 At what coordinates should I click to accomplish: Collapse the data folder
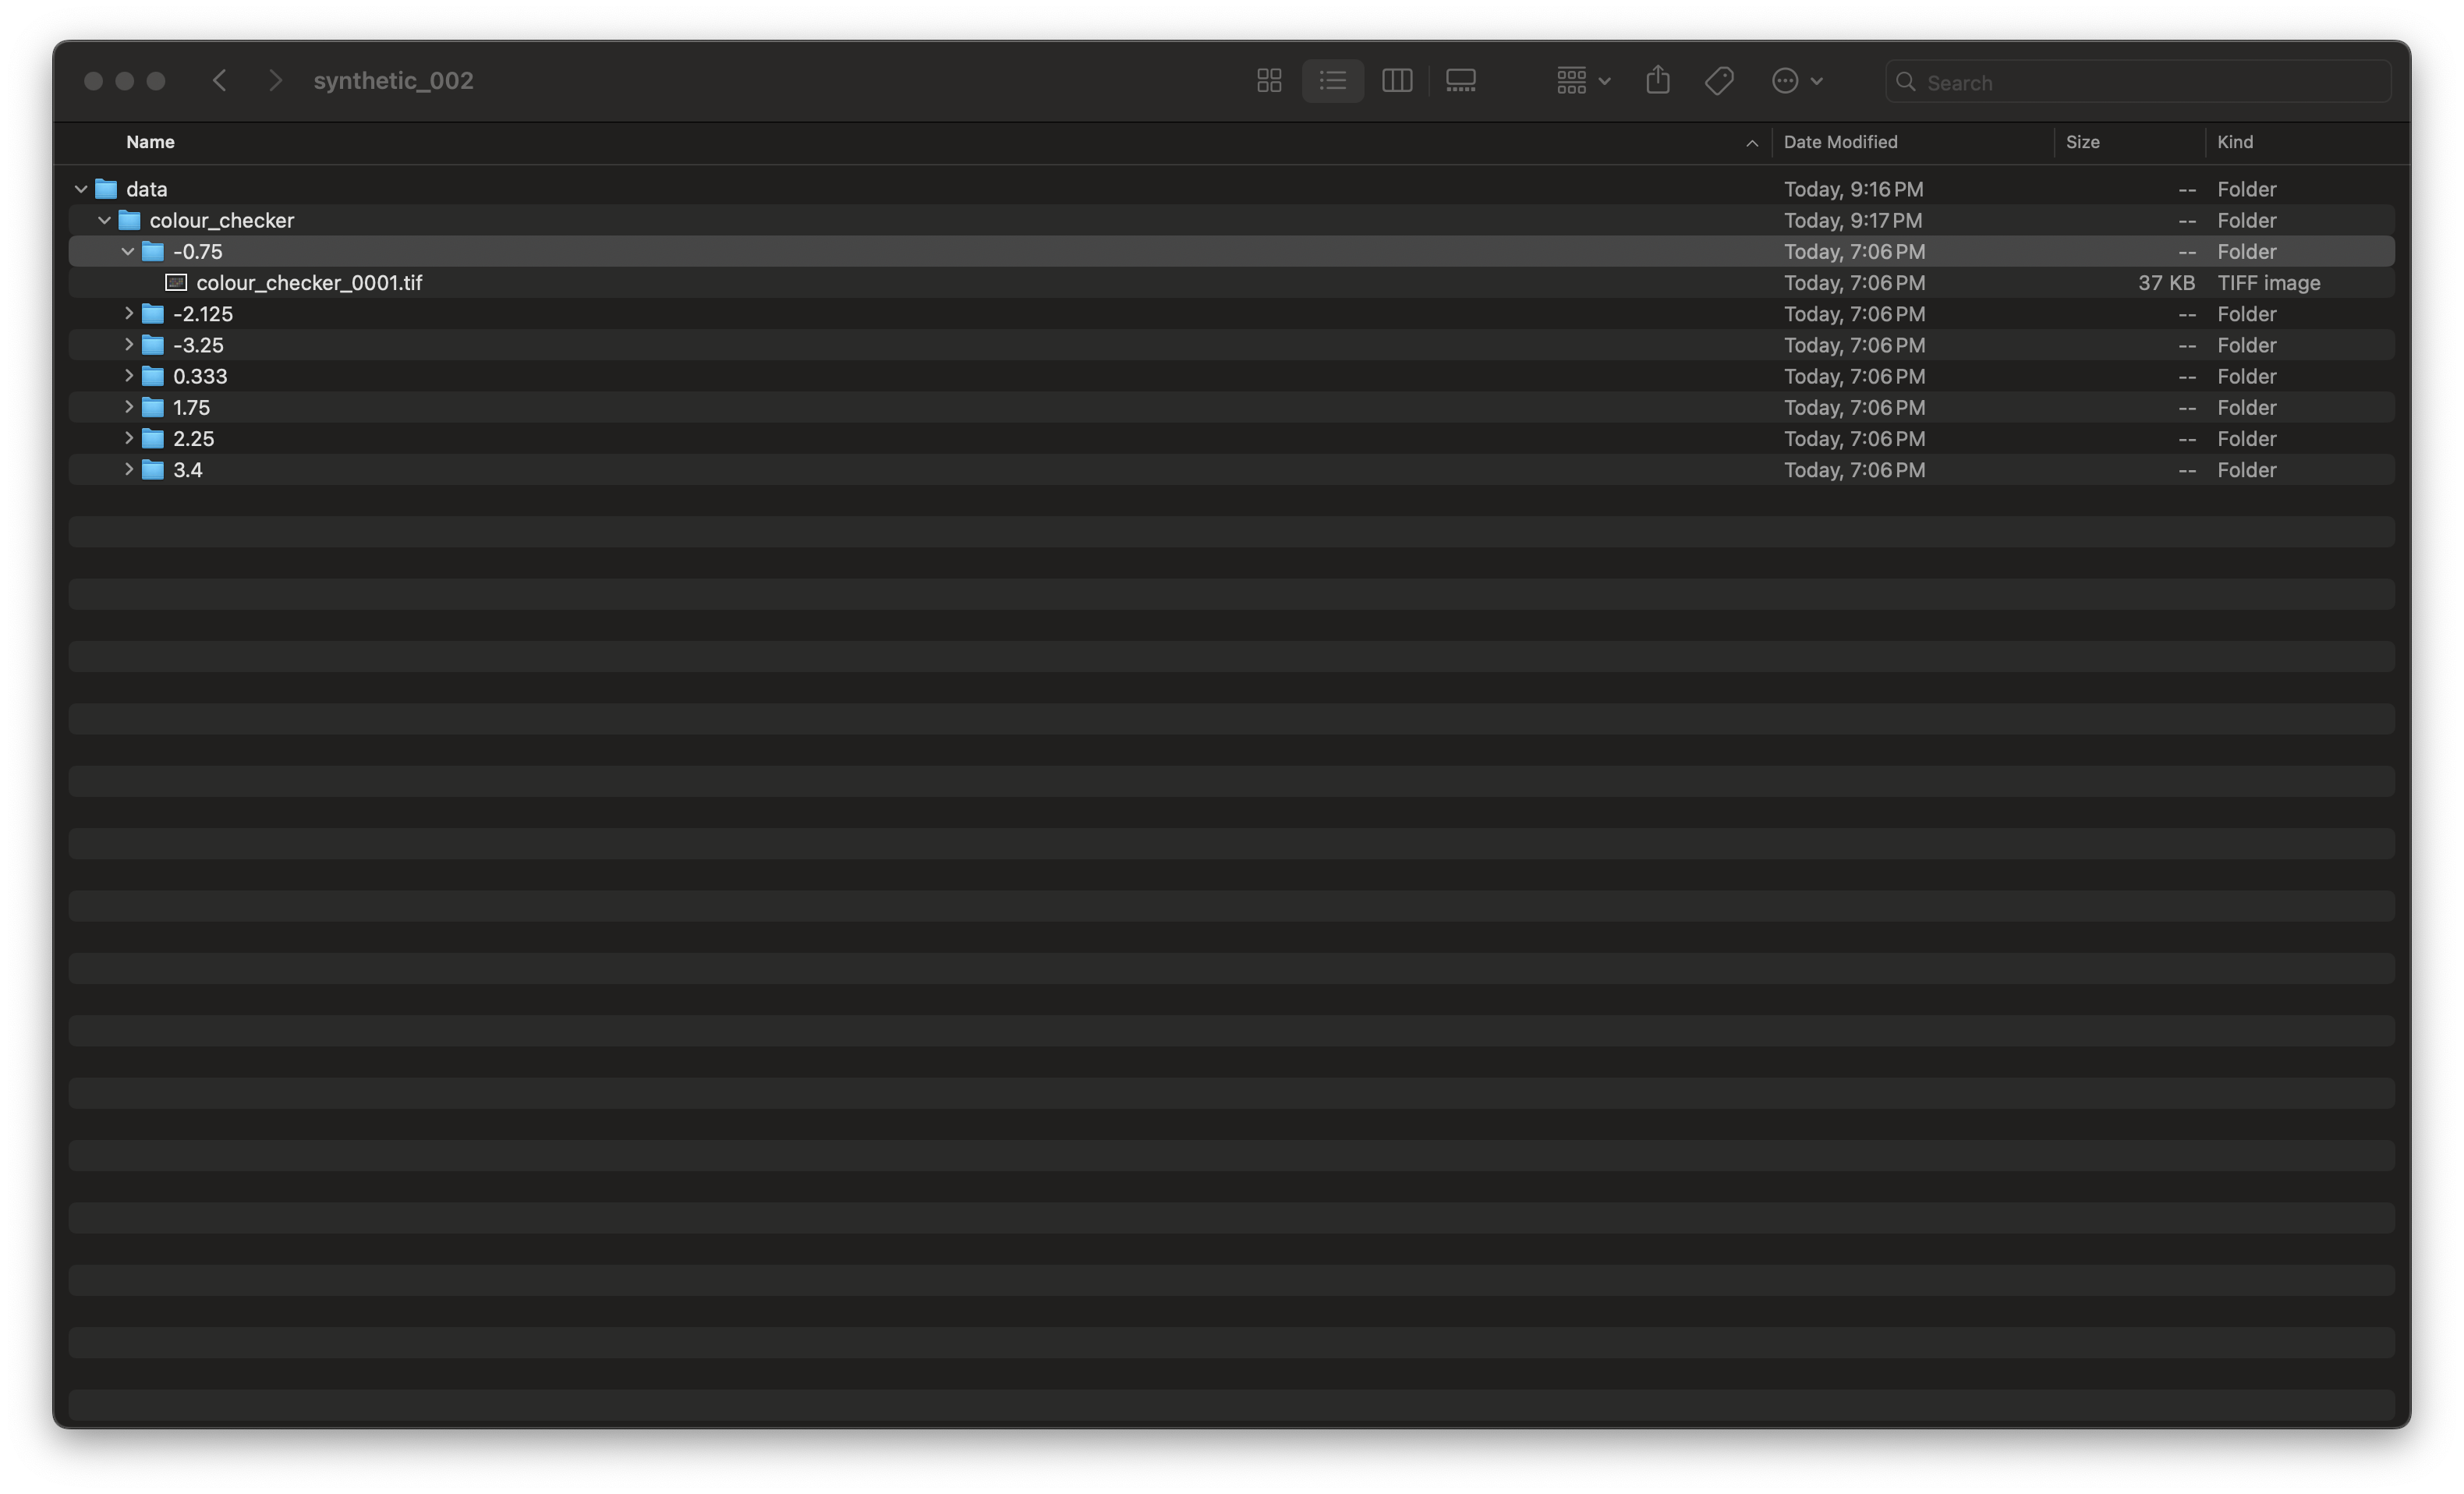tap(81, 189)
